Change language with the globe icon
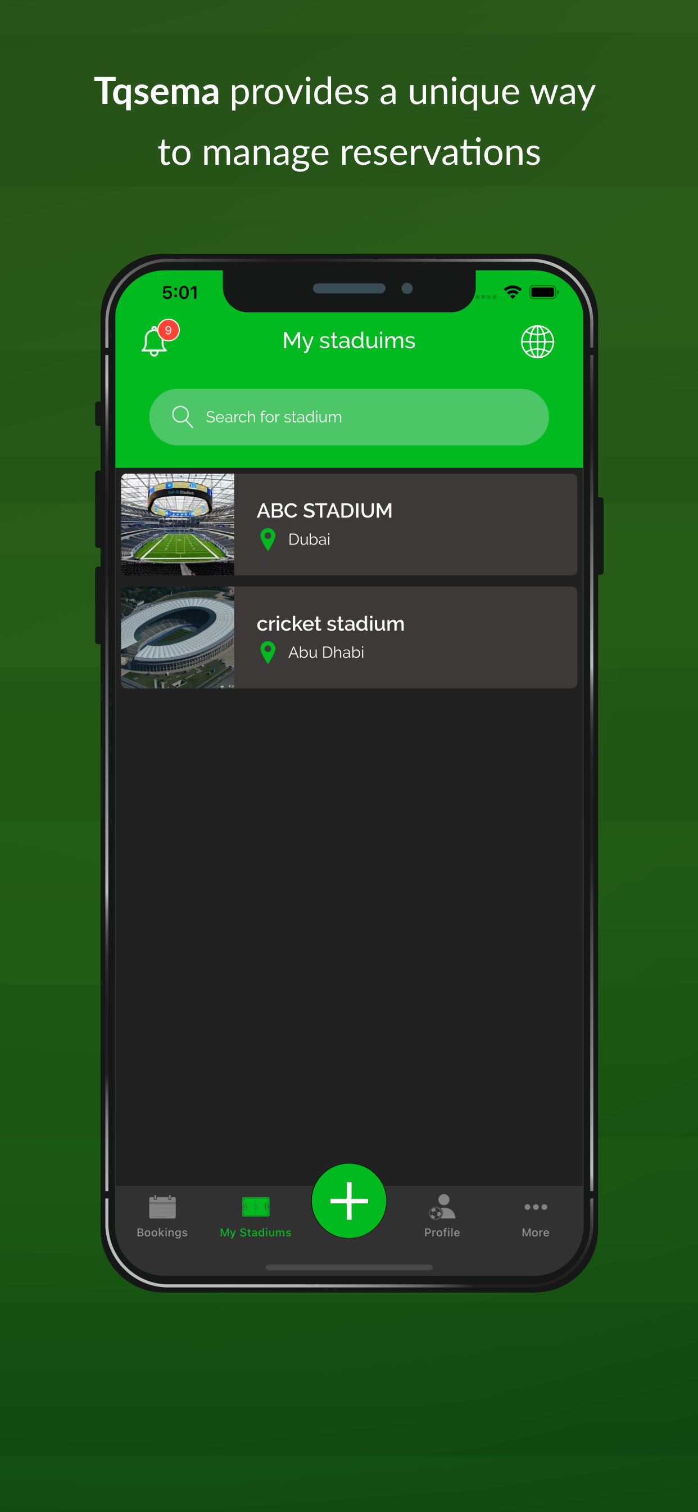Screen dimensions: 698x1512 tap(537, 341)
